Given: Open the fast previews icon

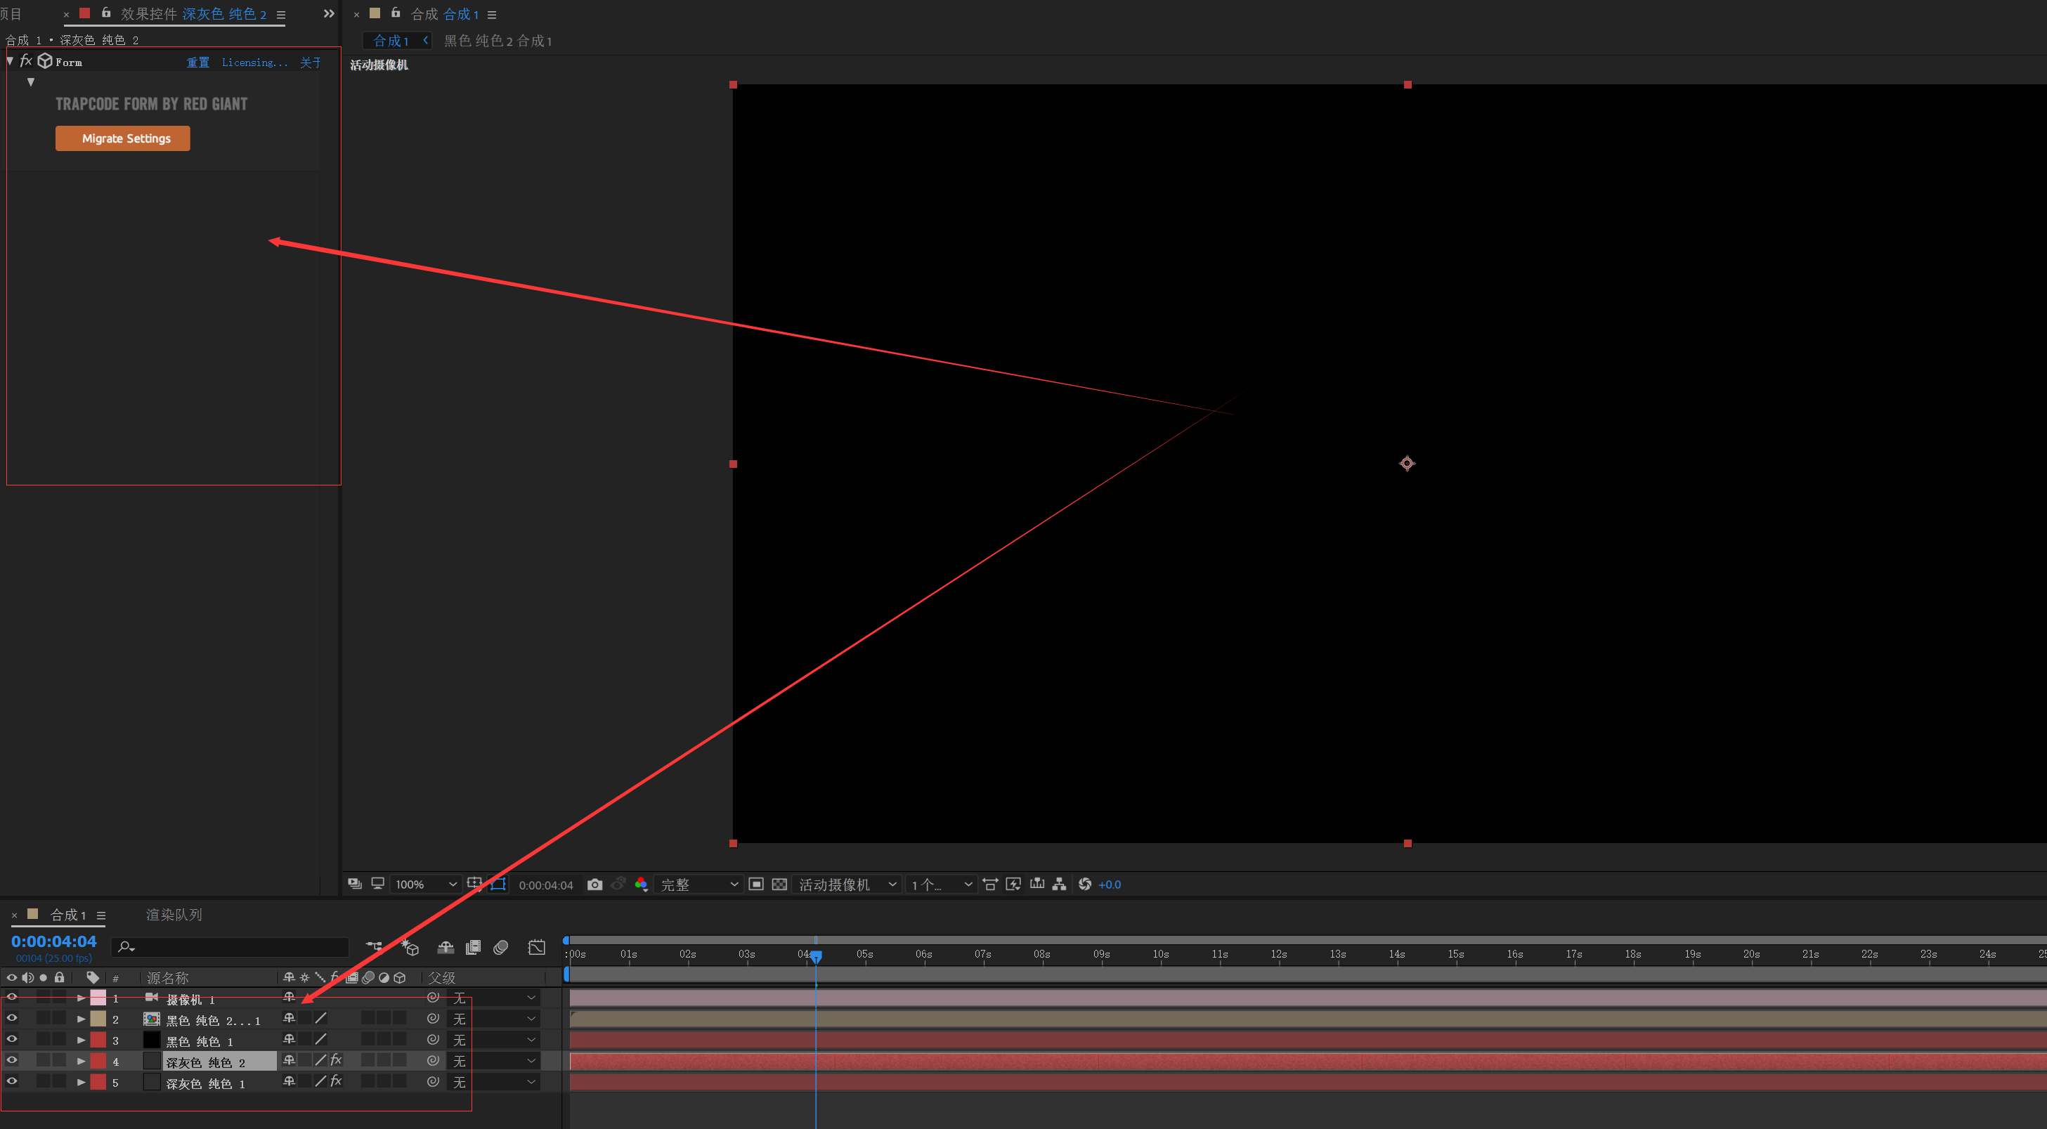Looking at the screenshot, I should point(1013,885).
